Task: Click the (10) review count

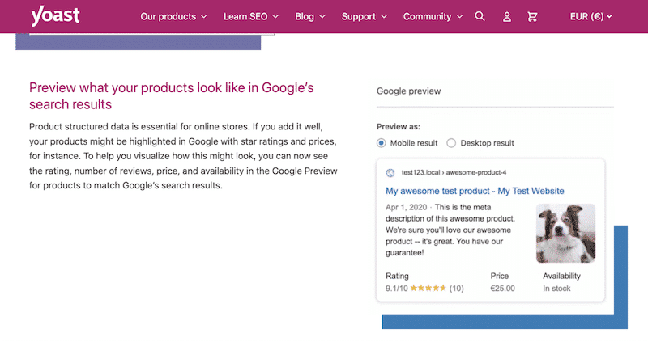Action: [x=456, y=289]
